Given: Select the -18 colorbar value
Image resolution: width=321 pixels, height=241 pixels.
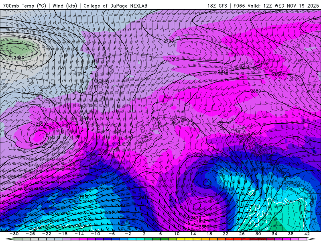Looking at the screenshot, I should [x=63, y=234].
